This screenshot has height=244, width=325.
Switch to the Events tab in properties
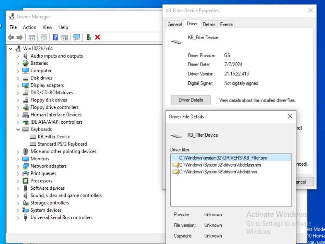226,24
